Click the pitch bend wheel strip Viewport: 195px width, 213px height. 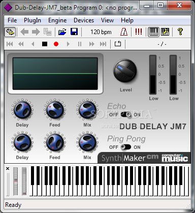(x=15, y=181)
